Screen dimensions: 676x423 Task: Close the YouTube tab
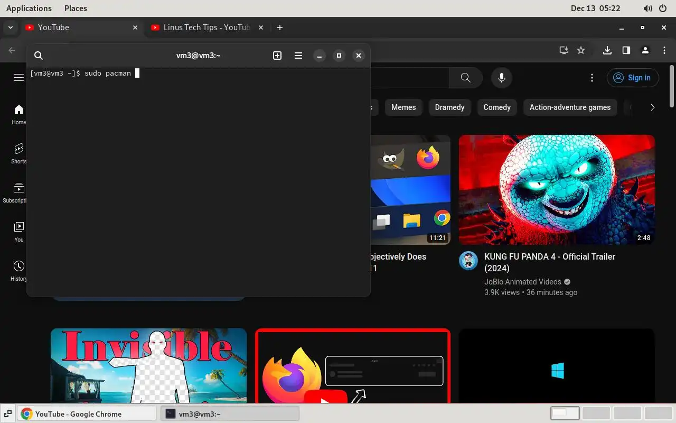135,27
